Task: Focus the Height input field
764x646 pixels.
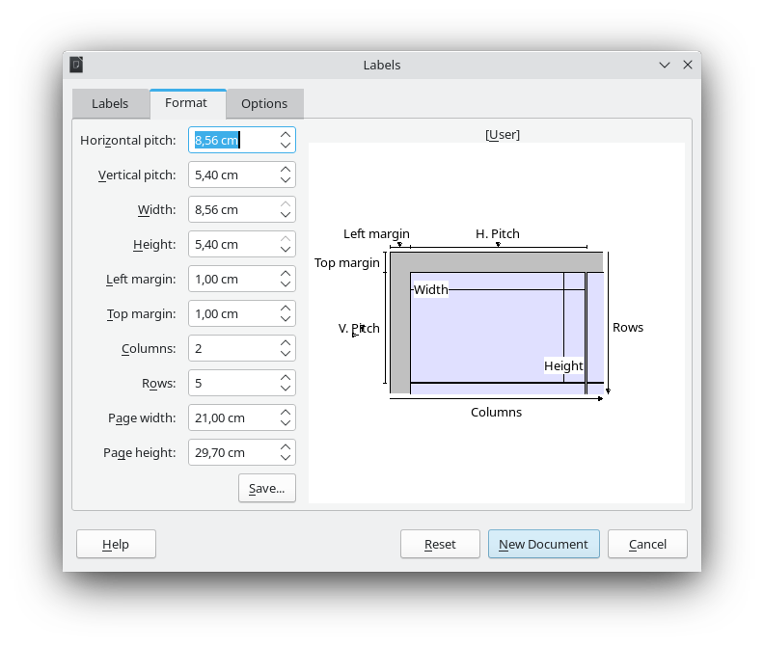Action: [x=232, y=245]
